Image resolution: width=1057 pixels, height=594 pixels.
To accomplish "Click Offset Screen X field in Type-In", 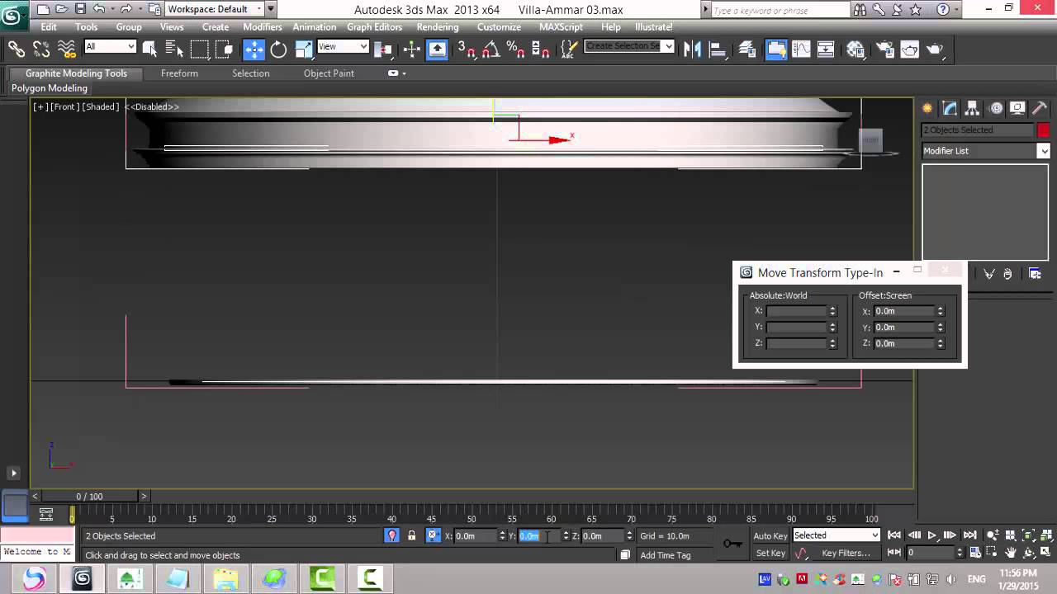I will (x=904, y=311).
